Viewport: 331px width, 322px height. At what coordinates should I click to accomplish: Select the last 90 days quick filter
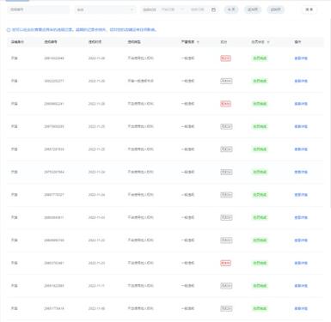276,9
